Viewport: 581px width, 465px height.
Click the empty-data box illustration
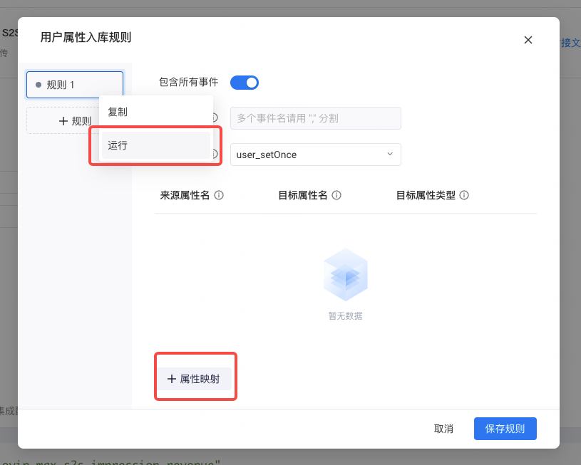pyautogui.click(x=345, y=275)
